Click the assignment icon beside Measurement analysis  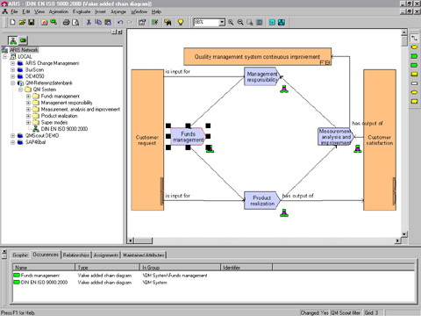358,148
